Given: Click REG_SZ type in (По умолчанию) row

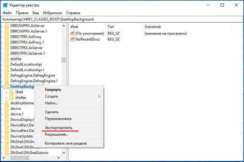Looking at the screenshot, I should [x=113, y=33].
